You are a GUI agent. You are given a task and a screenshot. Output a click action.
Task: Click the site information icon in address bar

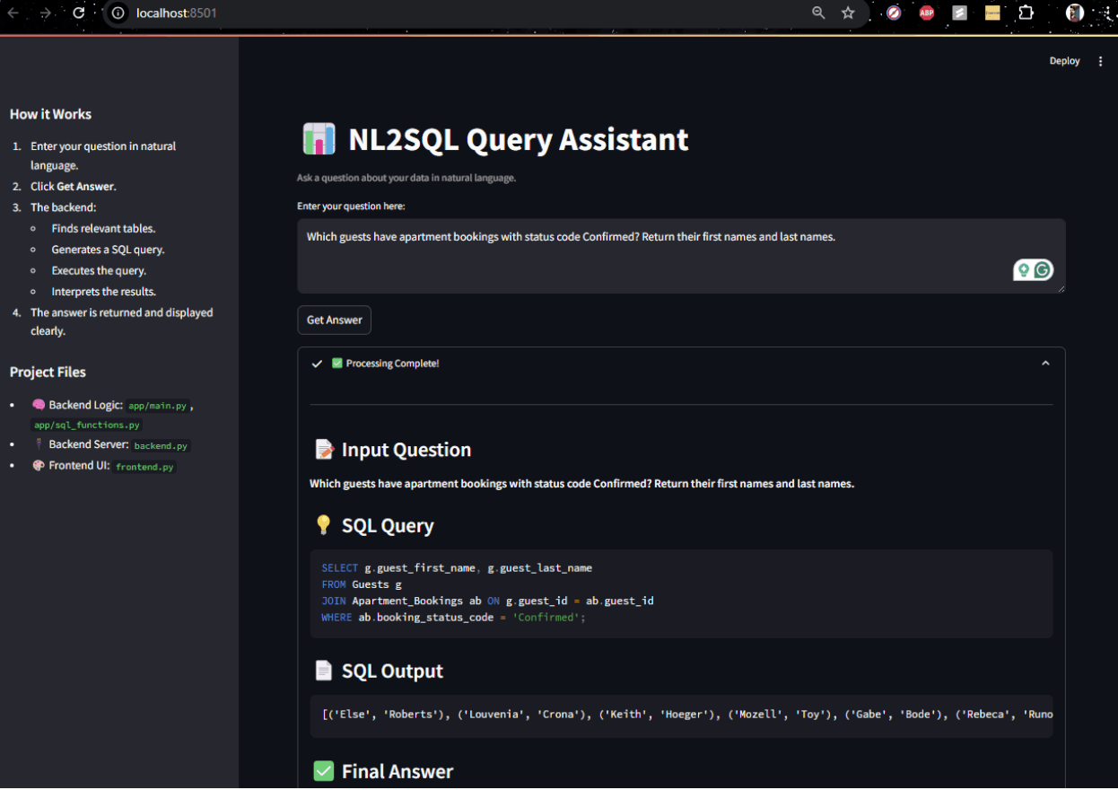[118, 13]
